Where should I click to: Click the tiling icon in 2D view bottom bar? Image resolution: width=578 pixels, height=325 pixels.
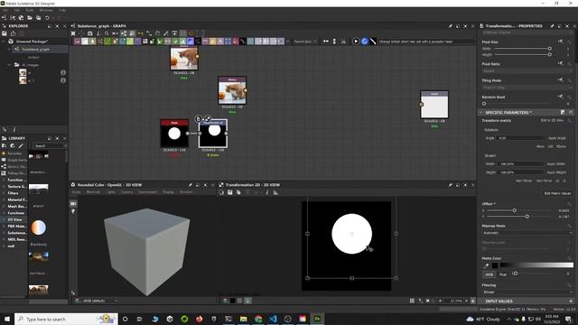(412, 301)
